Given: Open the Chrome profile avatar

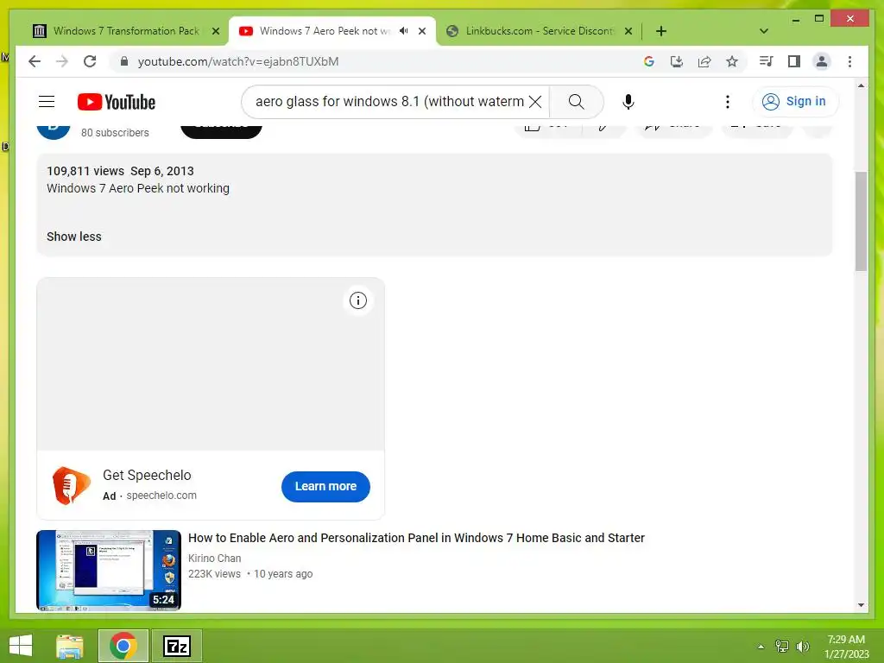Looking at the screenshot, I should click(x=822, y=61).
